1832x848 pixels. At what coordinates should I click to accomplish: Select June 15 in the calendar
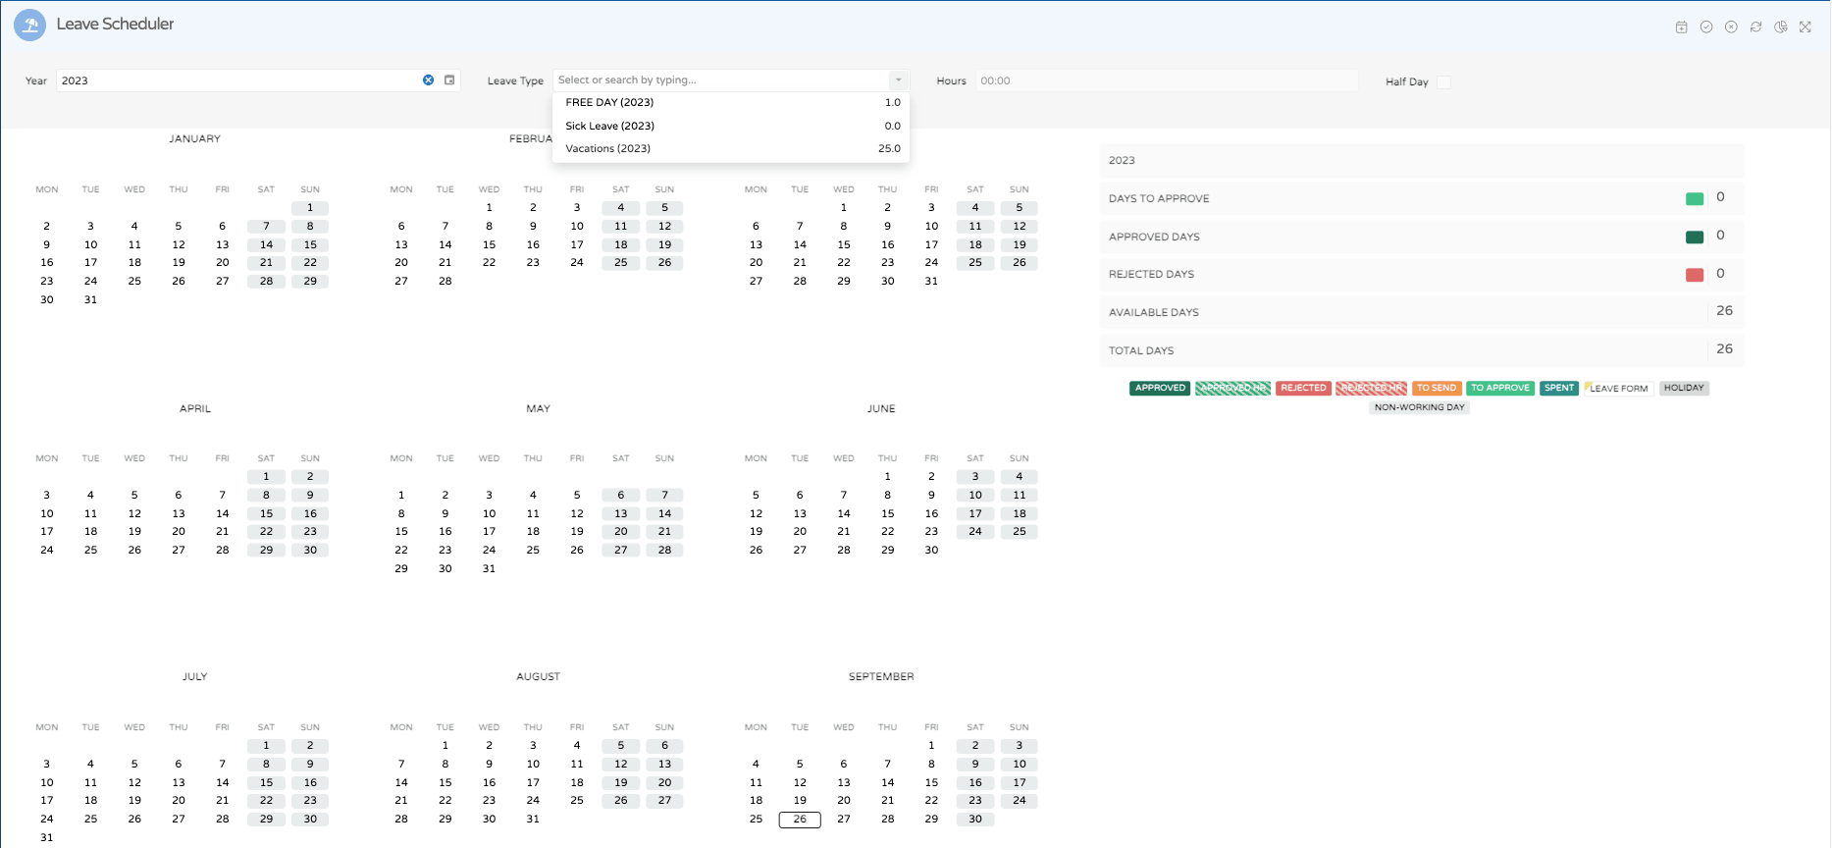coord(887,514)
